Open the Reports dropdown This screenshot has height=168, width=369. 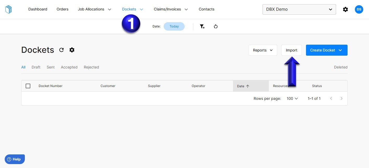263,50
